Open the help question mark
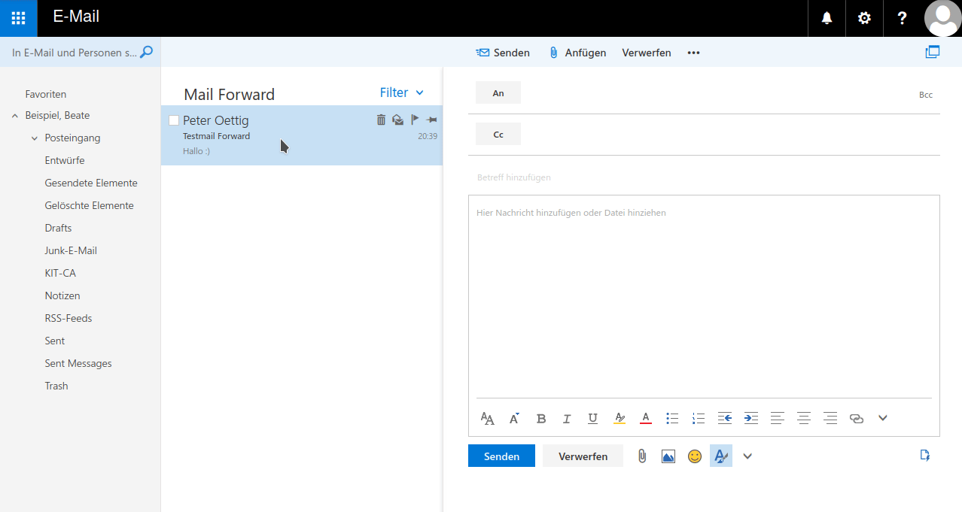This screenshot has height=512, width=962. click(902, 18)
